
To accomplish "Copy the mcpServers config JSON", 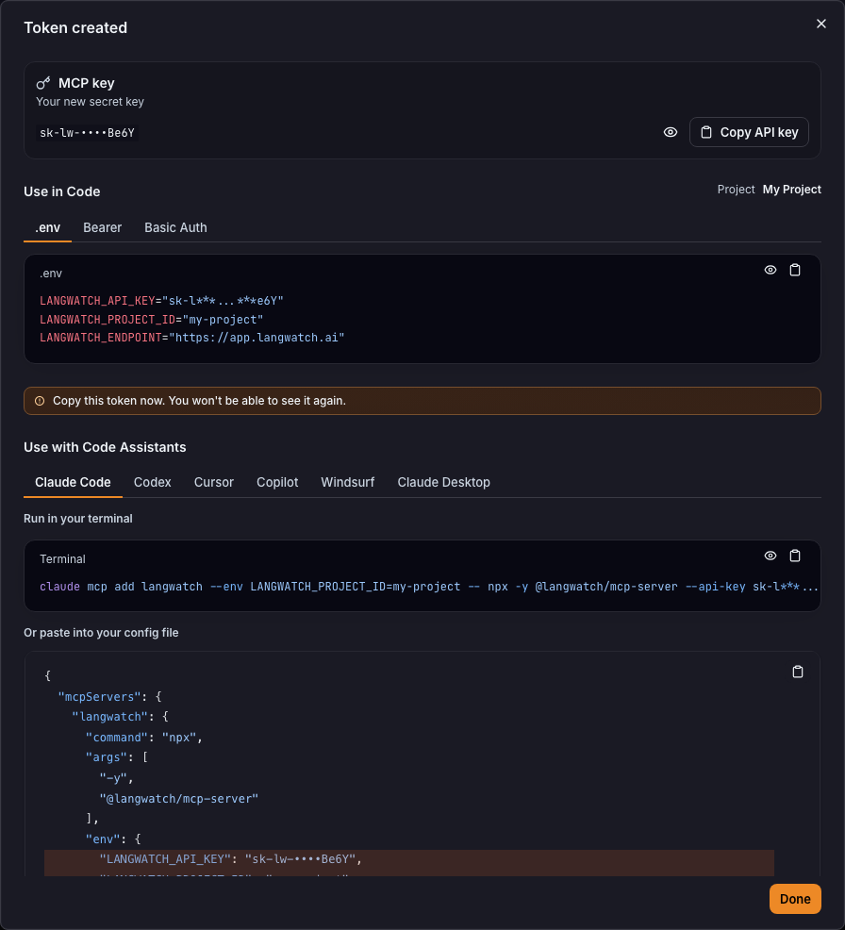I will tap(798, 672).
